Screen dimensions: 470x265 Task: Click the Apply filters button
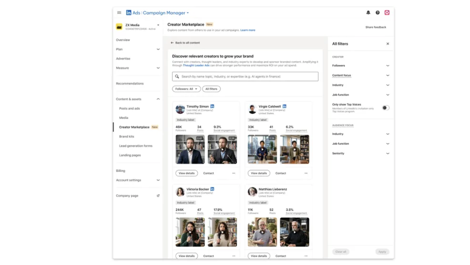pos(382,252)
